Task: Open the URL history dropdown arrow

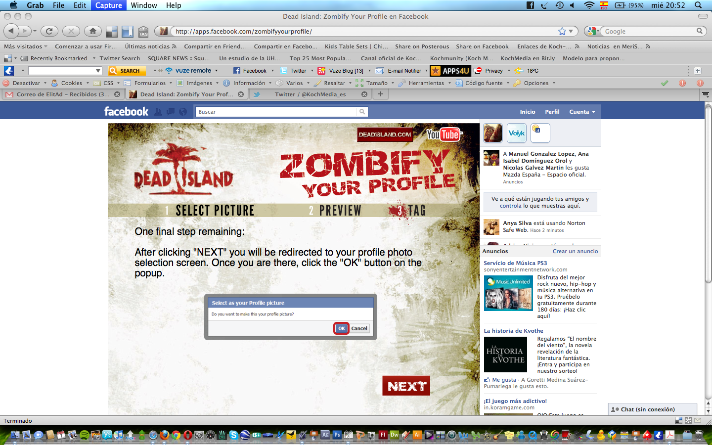Action: coord(571,31)
